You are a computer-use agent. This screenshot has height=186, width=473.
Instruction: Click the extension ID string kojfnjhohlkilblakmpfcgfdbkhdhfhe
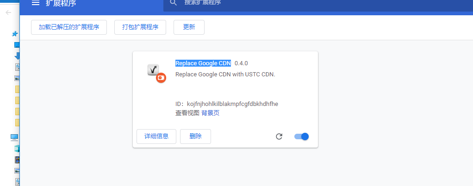point(233,104)
